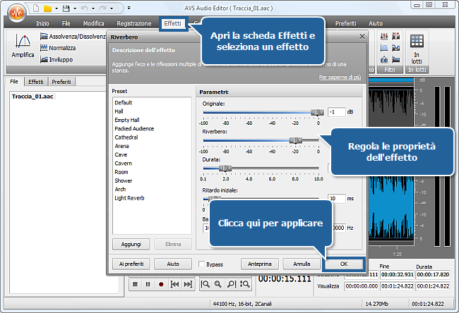This screenshot has width=459, height=313.
Task: Open the Undo history dropdown arrow
Action: pos(93,8)
